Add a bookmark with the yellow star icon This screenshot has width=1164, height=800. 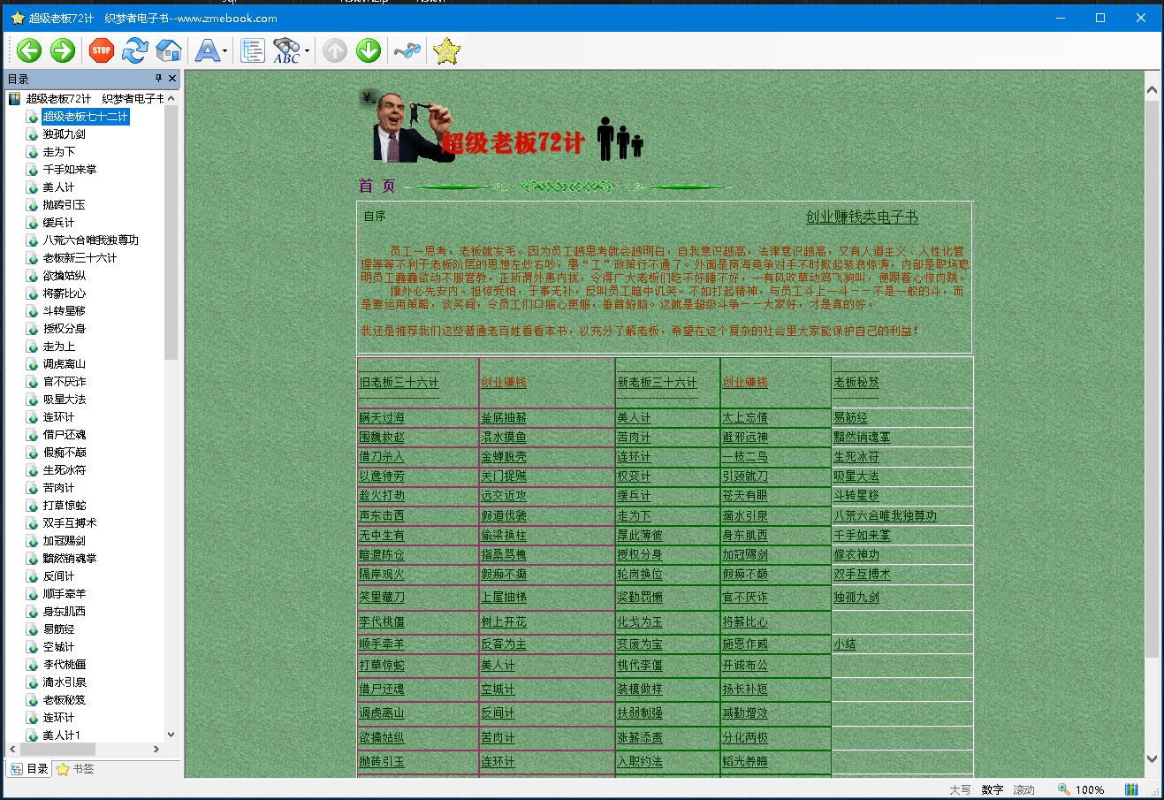(447, 50)
